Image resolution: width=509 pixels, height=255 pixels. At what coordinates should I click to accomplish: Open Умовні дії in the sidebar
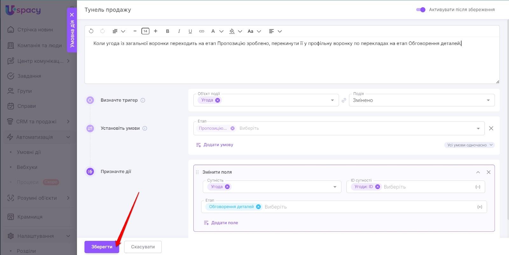[x=29, y=152]
